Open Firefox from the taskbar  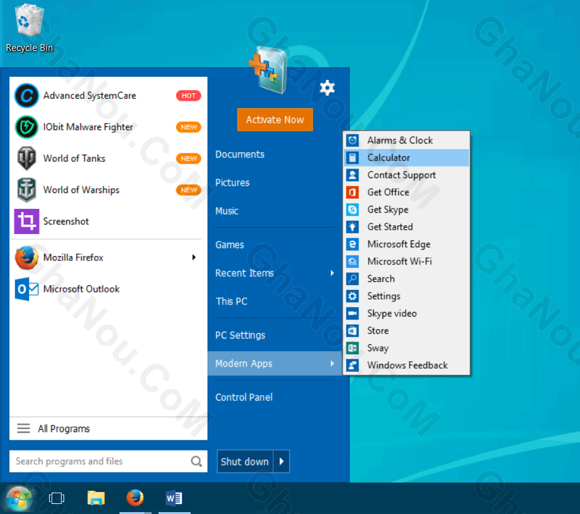click(x=135, y=498)
